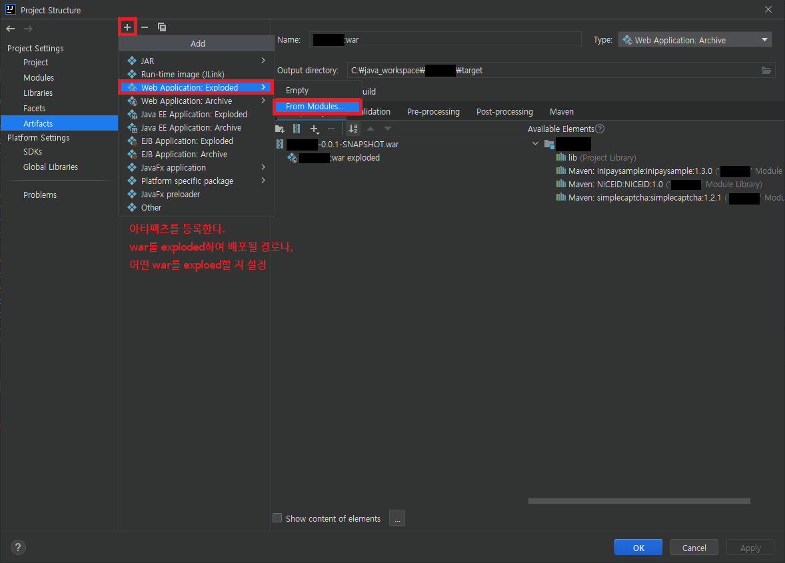
Task: Choose Java EE Application: Archive entry
Action: point(196,128)
